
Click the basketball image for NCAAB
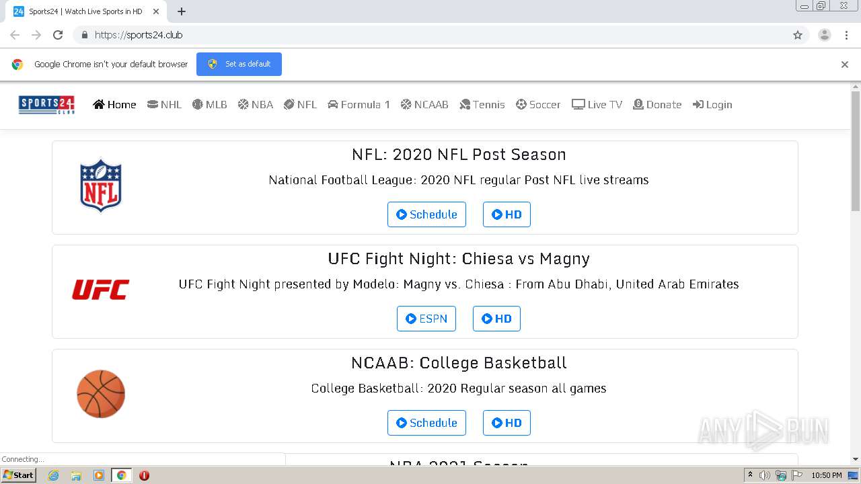(101, 394)
